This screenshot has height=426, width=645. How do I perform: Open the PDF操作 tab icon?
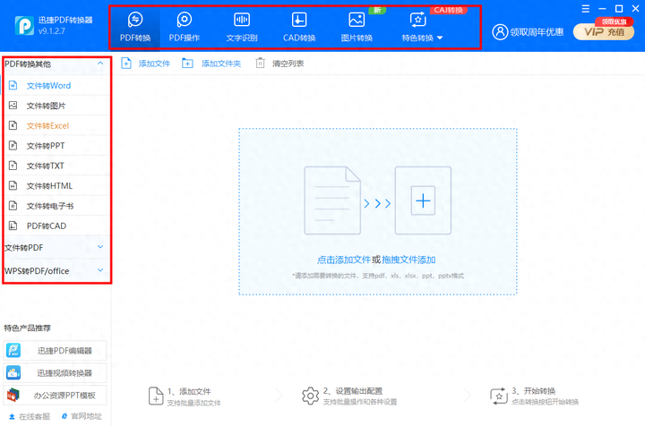pos(185,20)
